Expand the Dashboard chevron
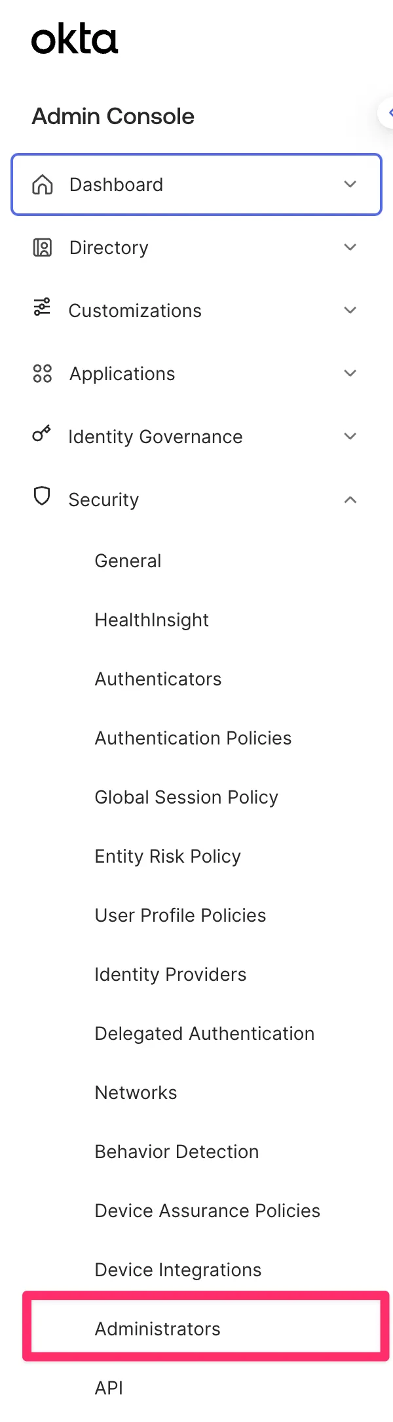 350,184
